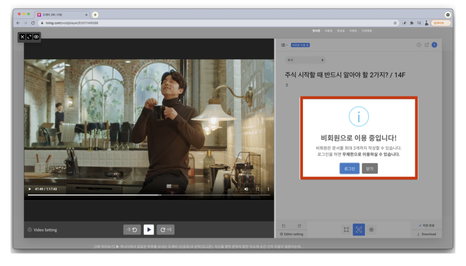This screenshot has height=266, width=466.
Task: Click the 저장 완료 status
Action: [x=426, y=225]
